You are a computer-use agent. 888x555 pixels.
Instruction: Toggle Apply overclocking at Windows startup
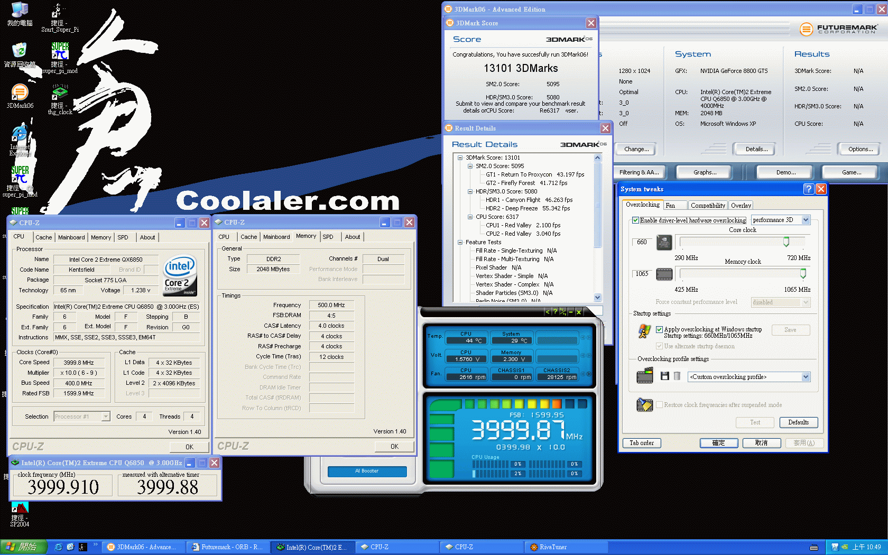(659, 329)
